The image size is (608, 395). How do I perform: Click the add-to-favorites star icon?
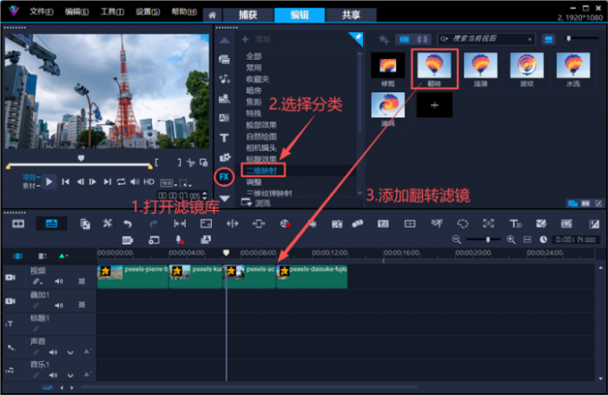coord(384,39)
